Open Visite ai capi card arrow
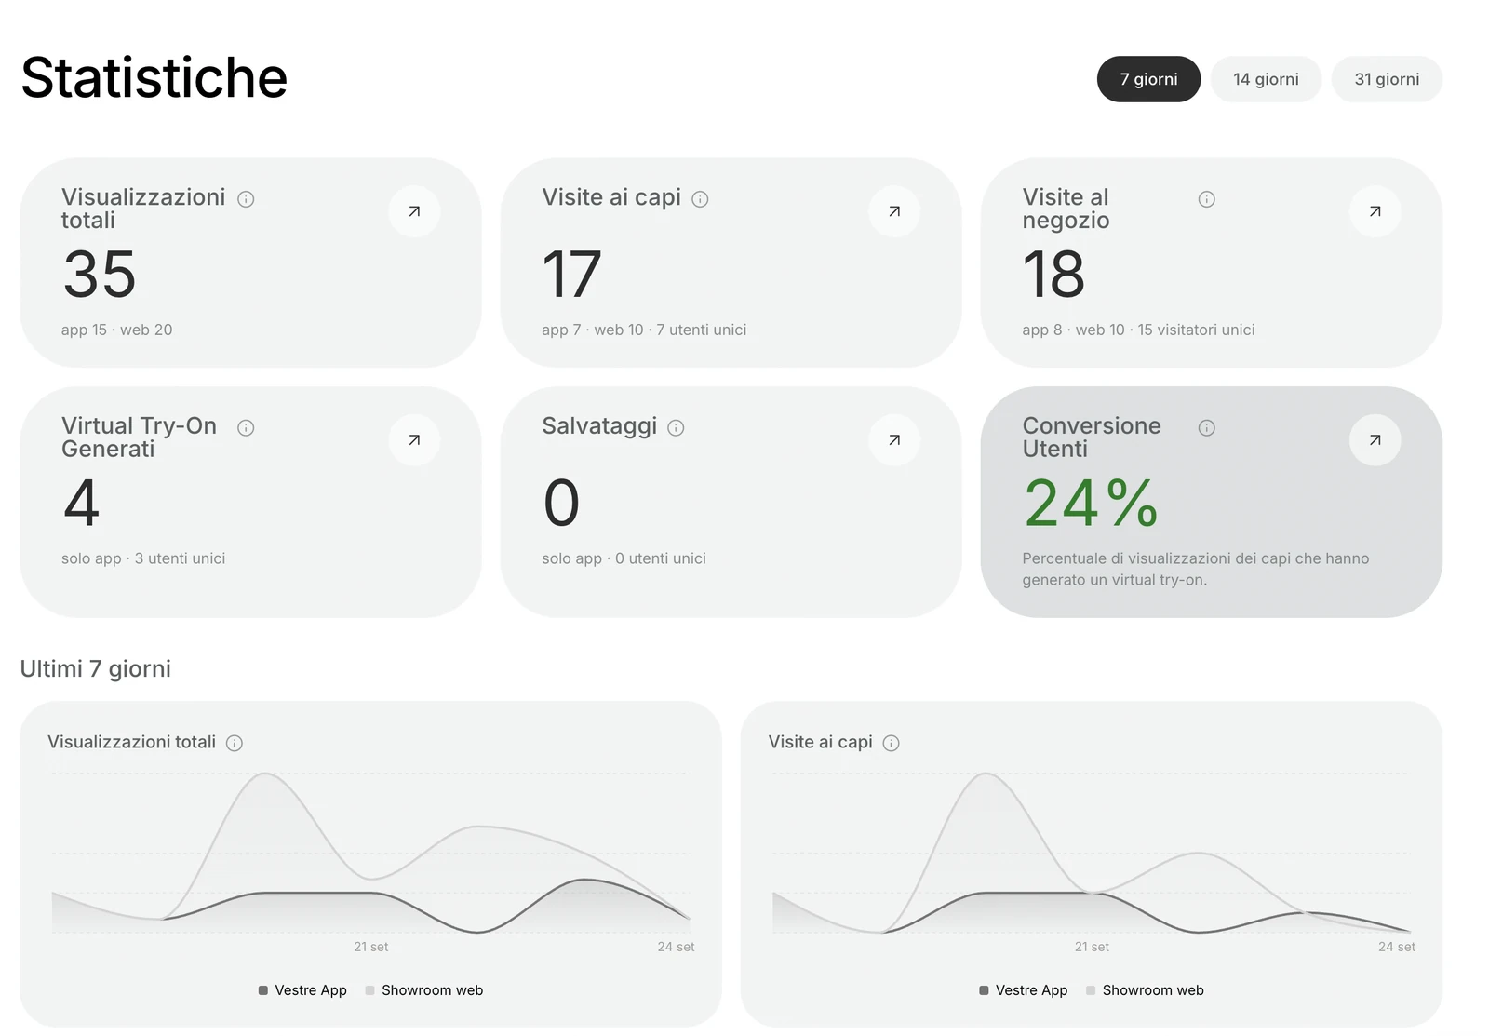1489x1036 pixels. [x=894, y=211]
